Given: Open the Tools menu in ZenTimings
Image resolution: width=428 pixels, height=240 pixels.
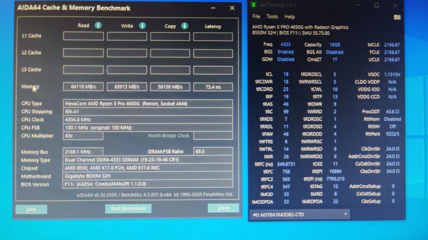Looking at the screenshot, I should [272, 16].
